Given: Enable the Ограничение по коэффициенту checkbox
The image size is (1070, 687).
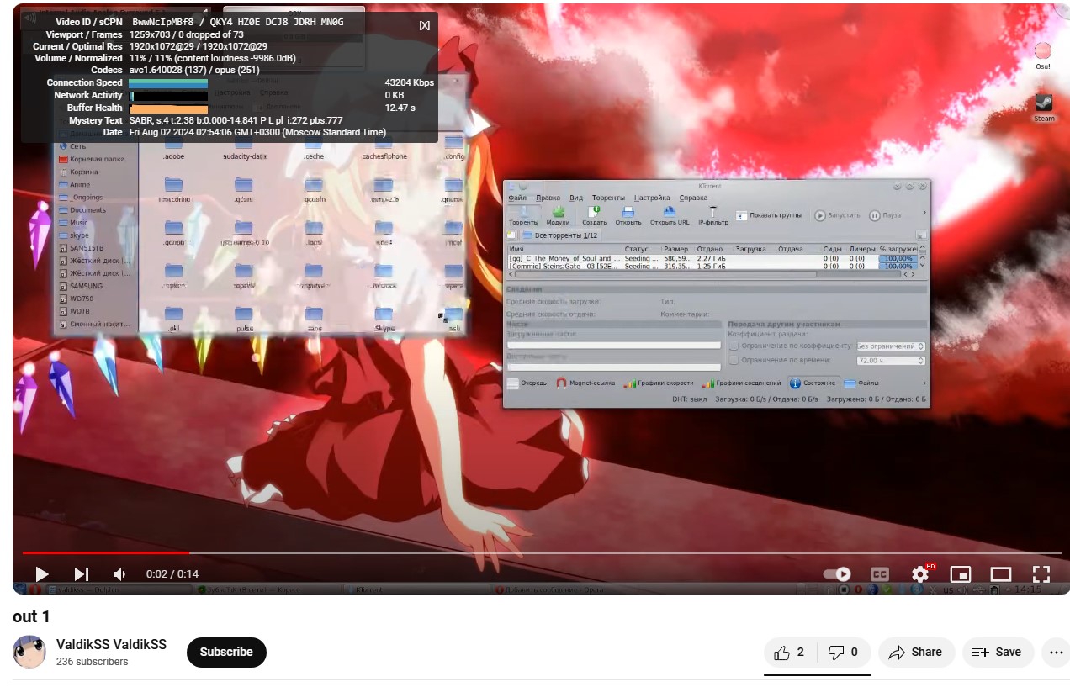Looking at the screenshot, I should 734,346.
